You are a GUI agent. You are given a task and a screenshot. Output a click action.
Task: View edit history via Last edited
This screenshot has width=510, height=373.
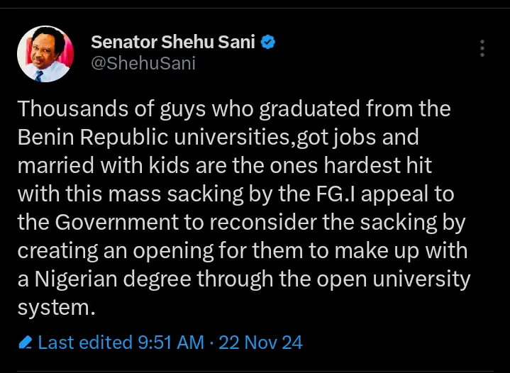pos(85,343)
